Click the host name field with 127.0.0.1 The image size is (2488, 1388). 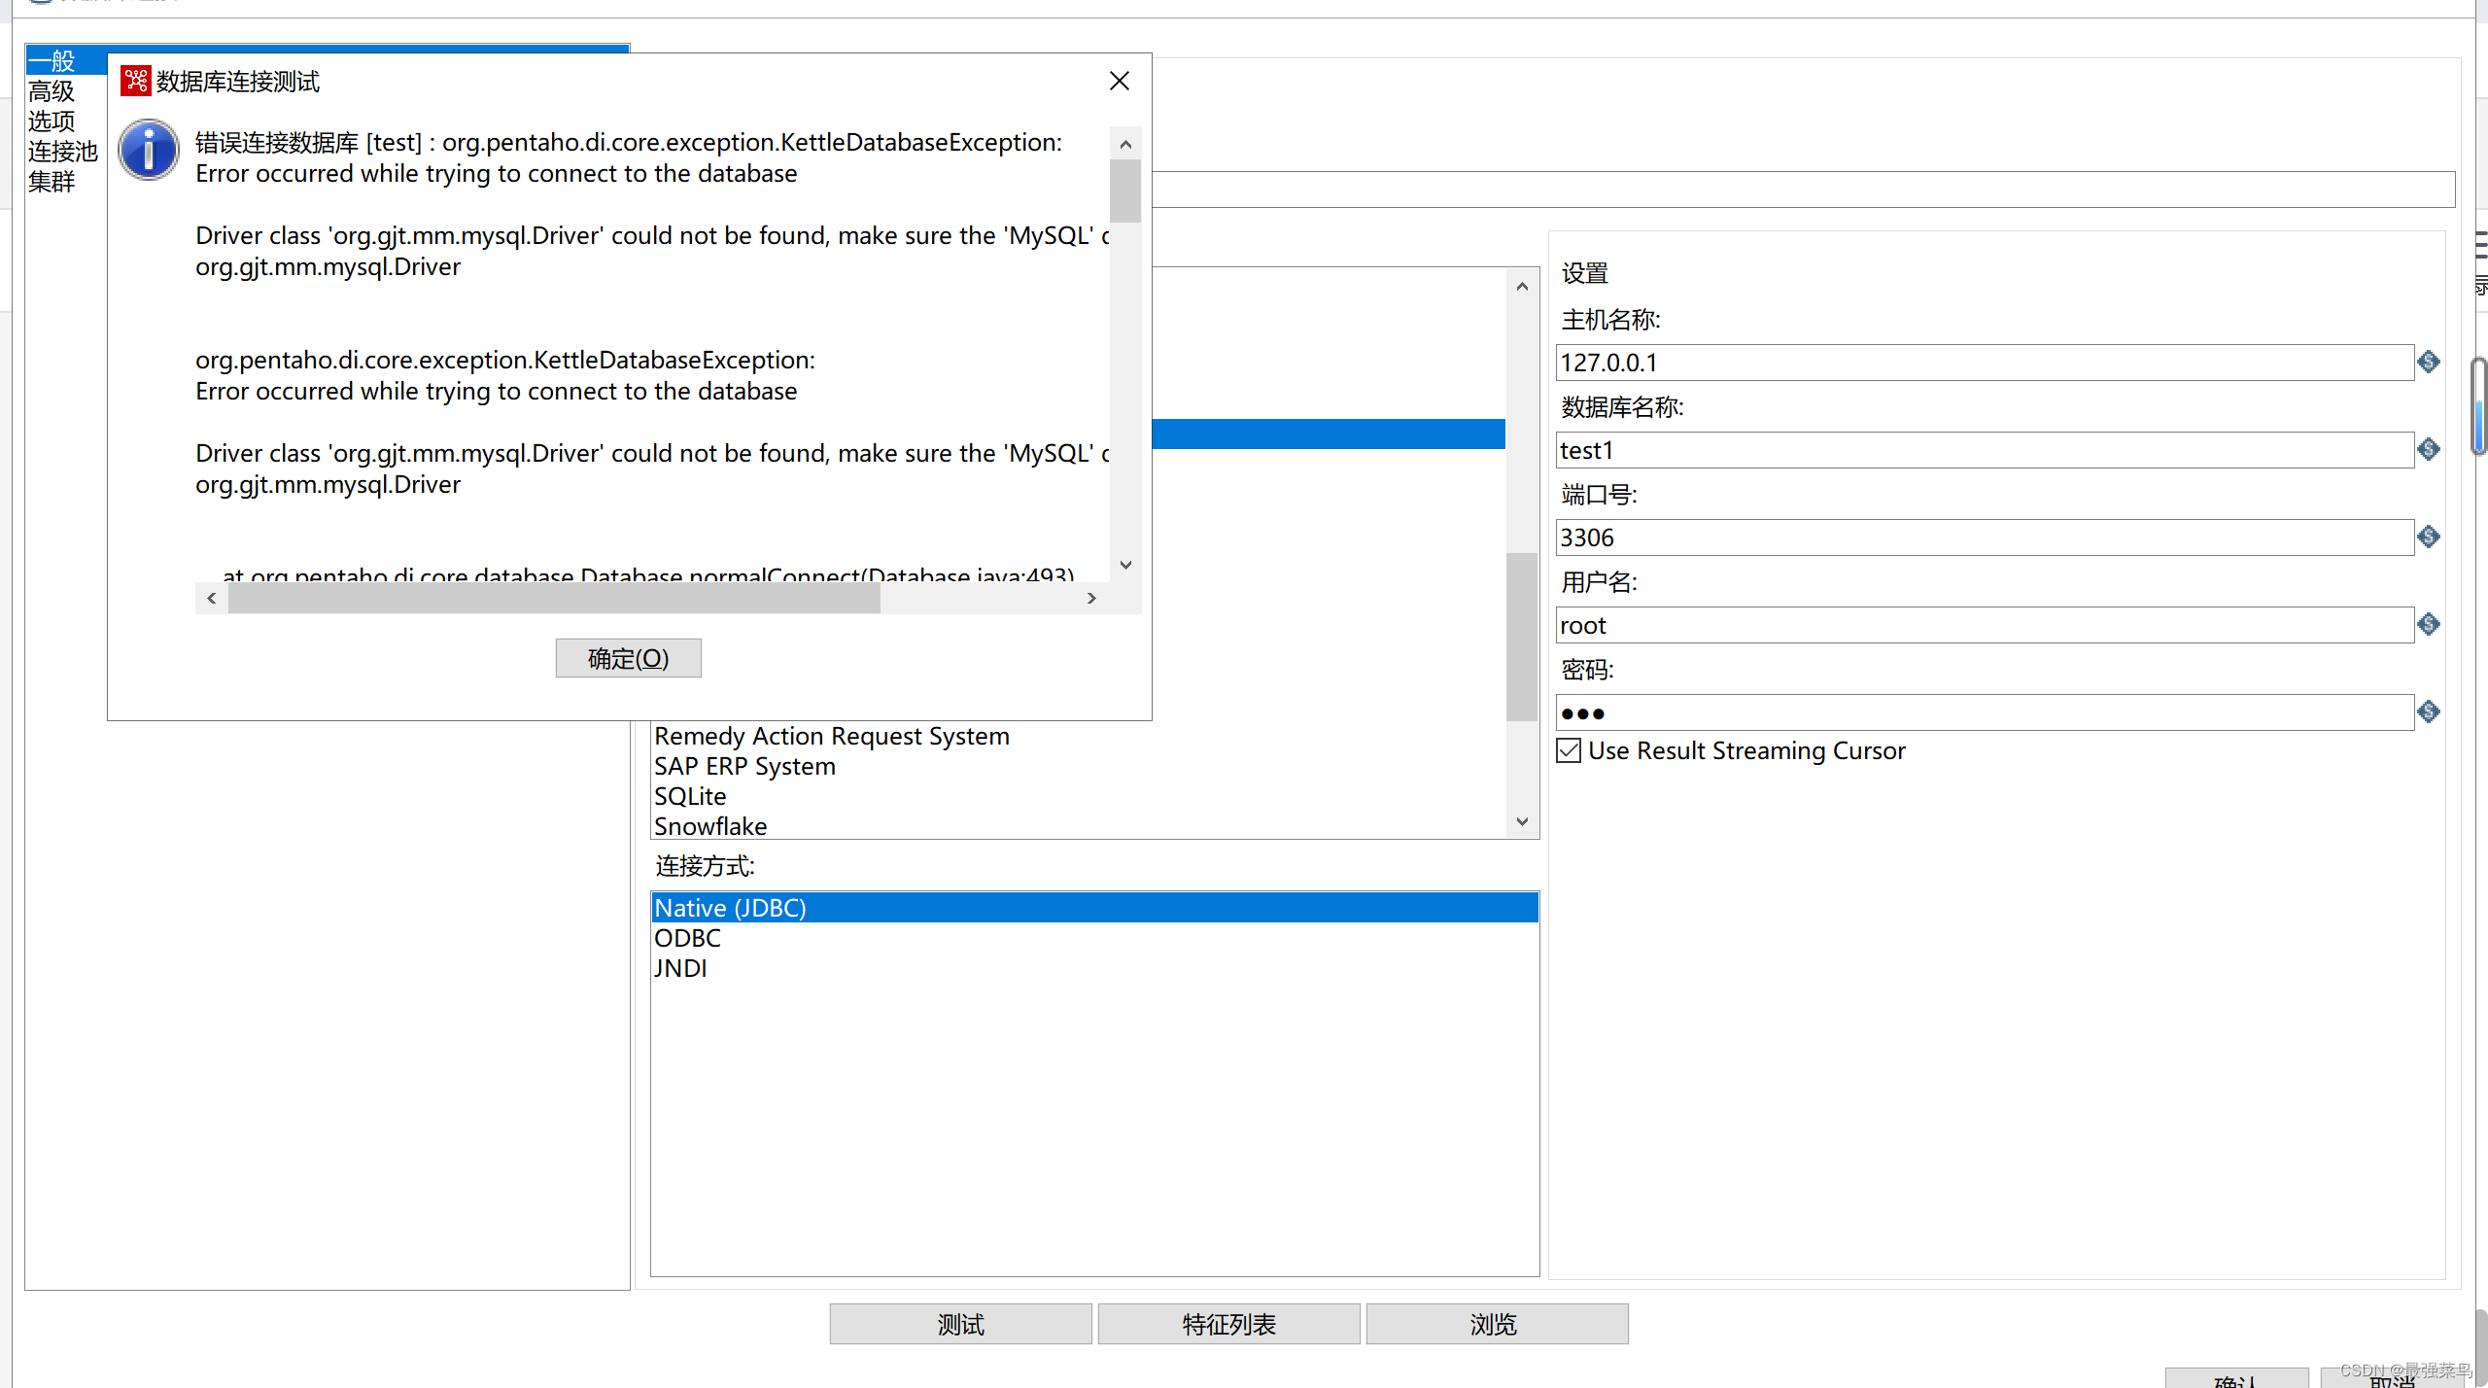pos(1985,363)
